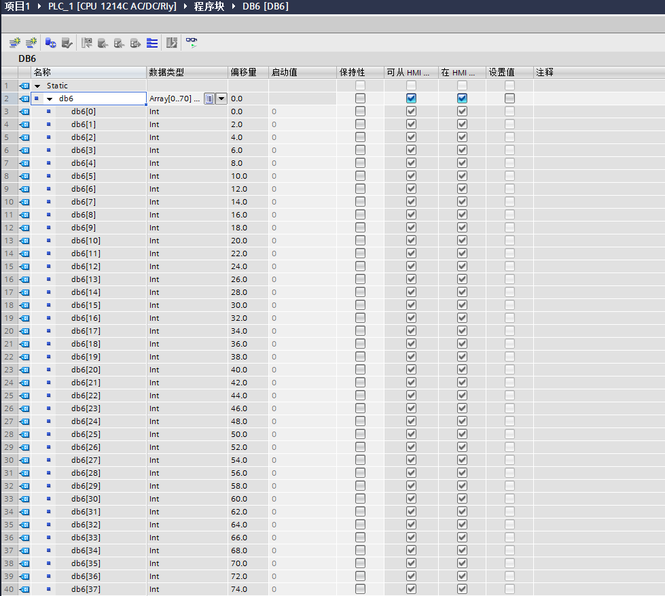Open the data type dropdown for db6
Image resolution: width=665 pixels, height=596 pixels.
[221, 99]
